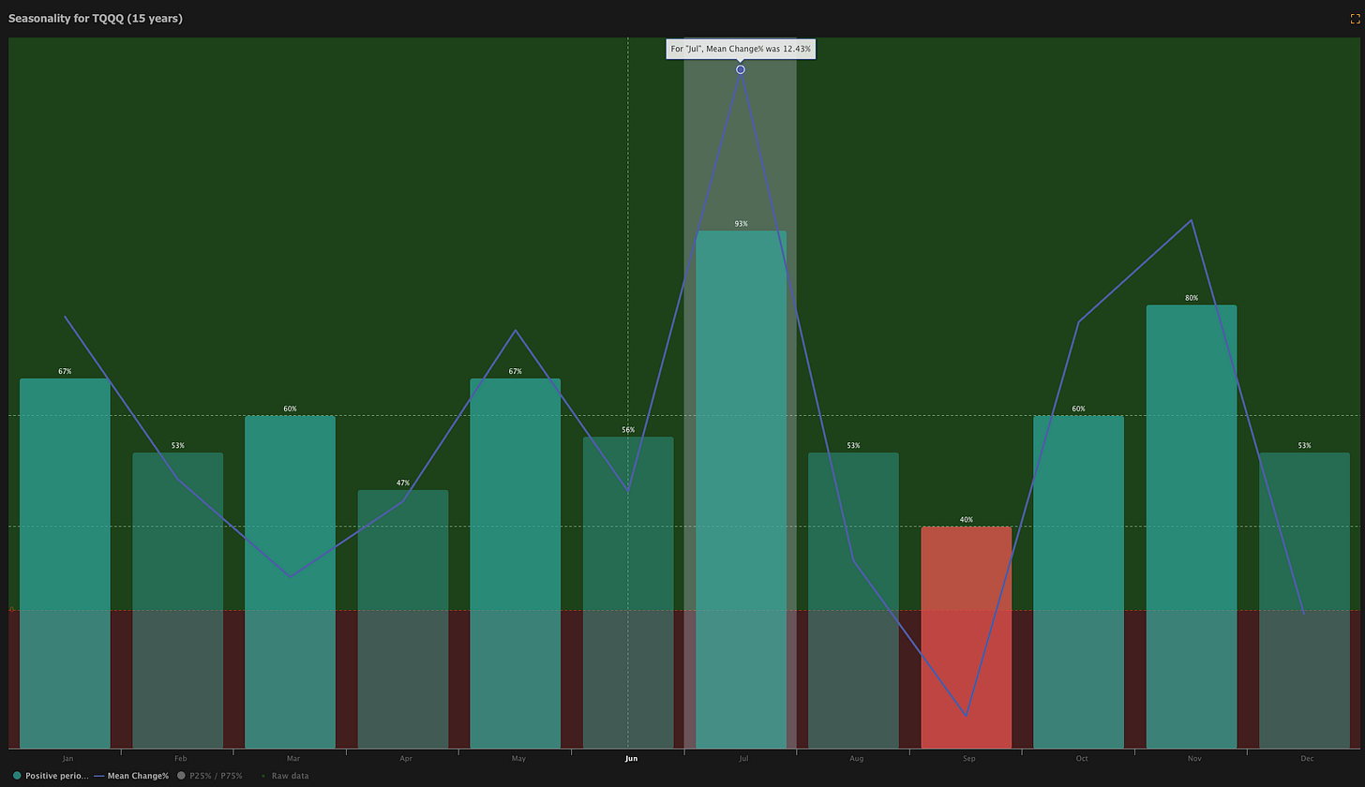The height and width of the screenshot is (787, 1365).
Task: Click the Jan axis label
Action: click(67, 758)
